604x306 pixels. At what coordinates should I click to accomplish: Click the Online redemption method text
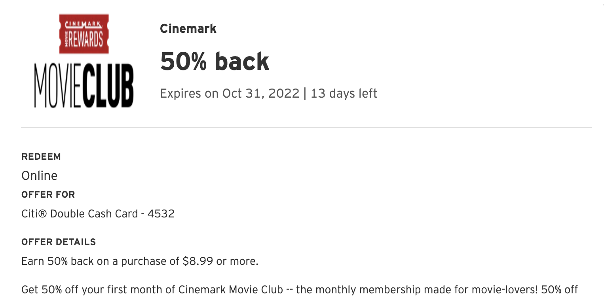click(x=39, y=176)
